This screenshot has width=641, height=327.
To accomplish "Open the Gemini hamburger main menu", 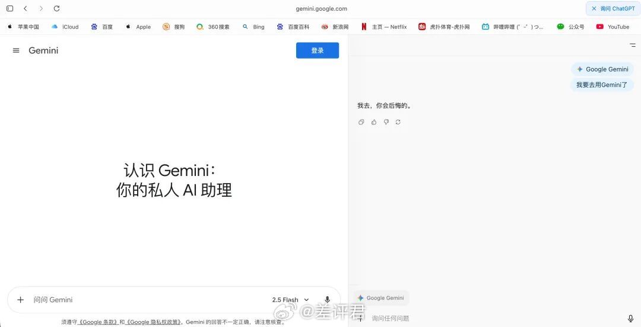I will pos(16,50).
